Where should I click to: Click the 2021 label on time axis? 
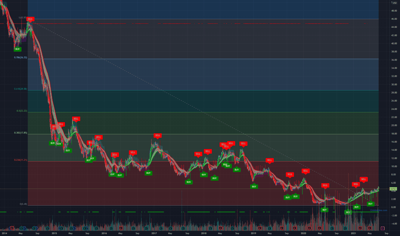click(x=353, y=233)
